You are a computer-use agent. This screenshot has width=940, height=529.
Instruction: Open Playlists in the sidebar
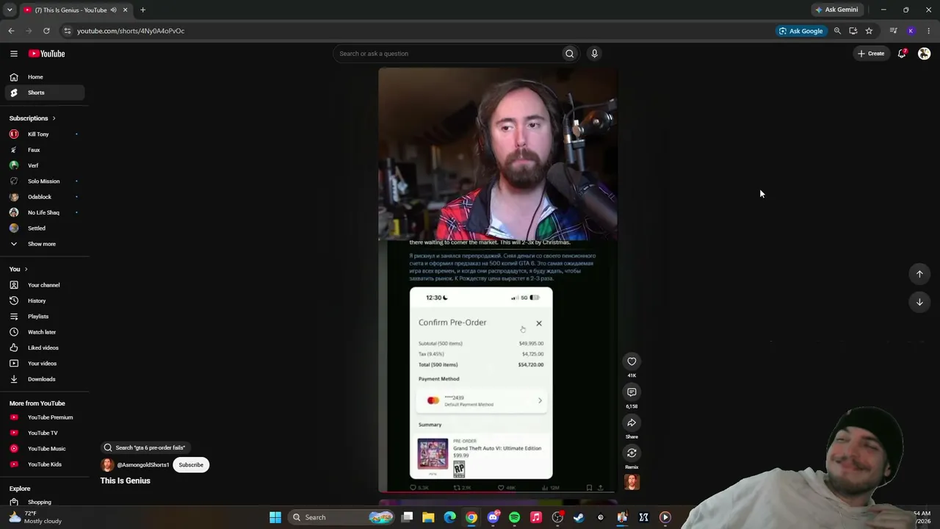tap(43, 317)
